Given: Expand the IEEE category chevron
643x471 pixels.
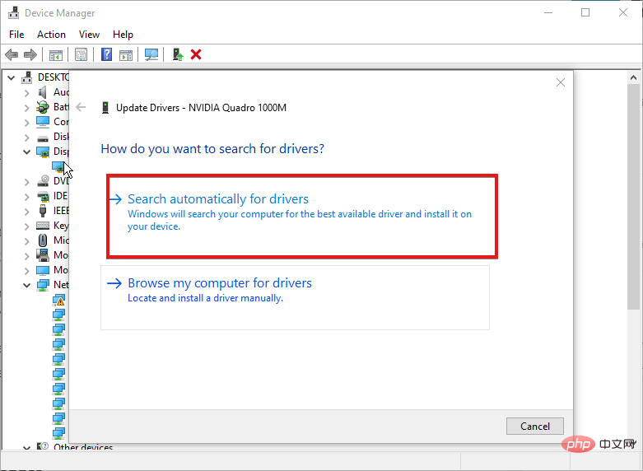Looking at the screenshot, I should point(26,212).
